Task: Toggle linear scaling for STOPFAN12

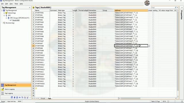Action: pos(153,67)
